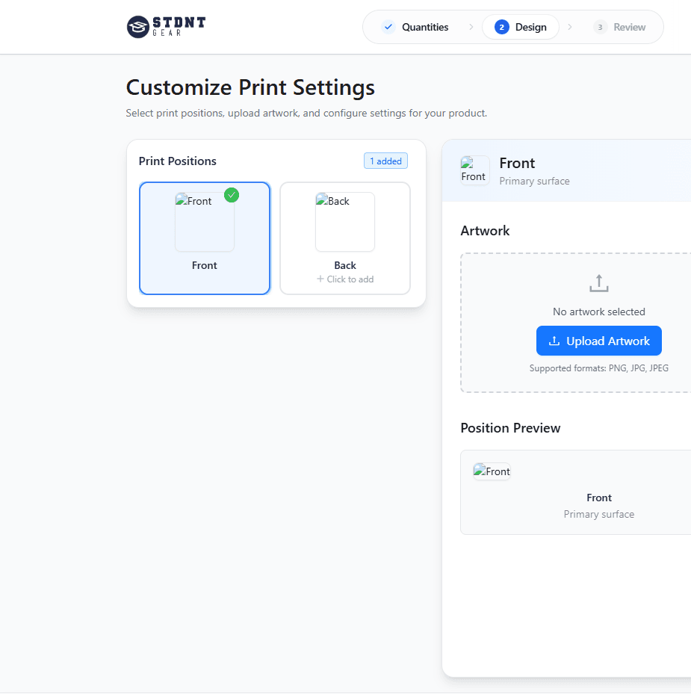Click the Front thumbnail in Print Positions
The width and height of the screenshot is (691, 697).
(205, 222)
